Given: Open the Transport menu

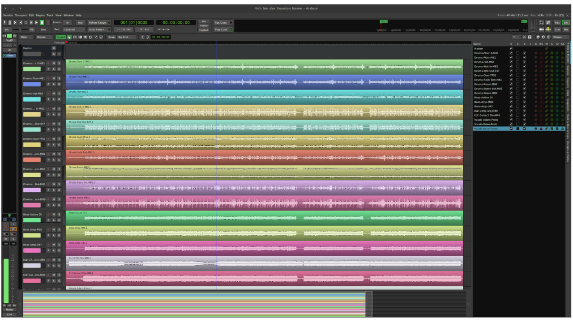Looking at the screenshot, I should [x=20, y=15].
